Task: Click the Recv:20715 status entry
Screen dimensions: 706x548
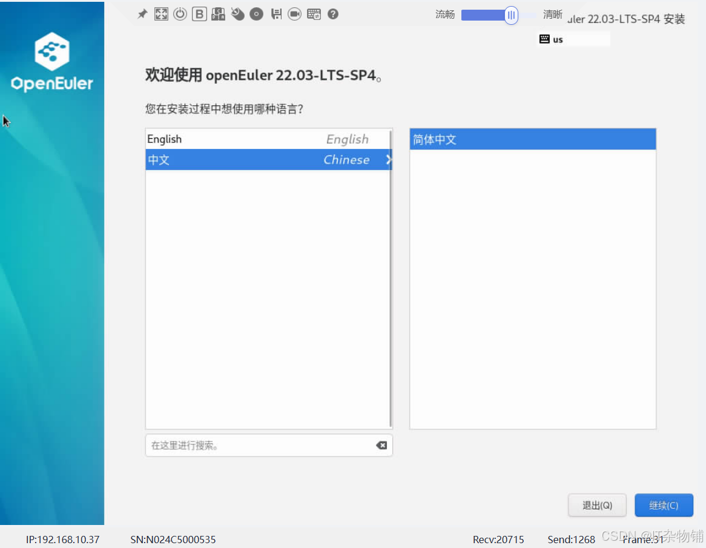Action: click(498, 540)
